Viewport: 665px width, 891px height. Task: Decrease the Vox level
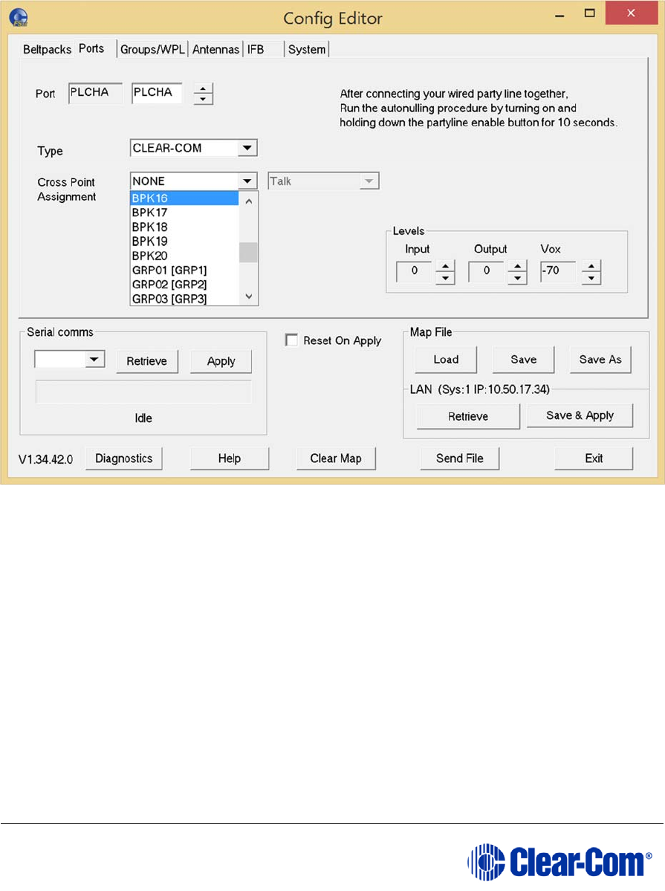(x=591, y=278)
